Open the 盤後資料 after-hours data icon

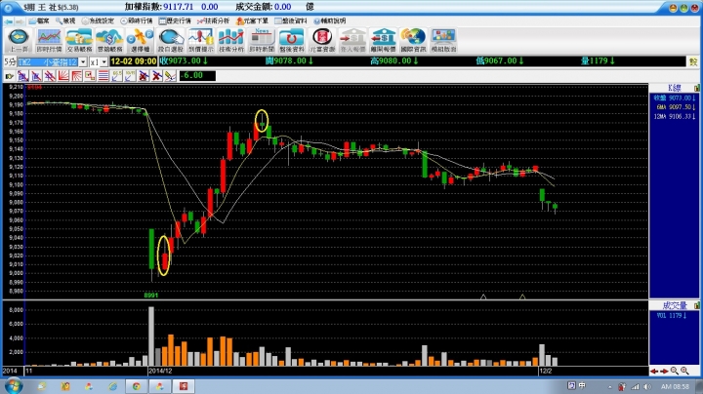pos(292,40)
